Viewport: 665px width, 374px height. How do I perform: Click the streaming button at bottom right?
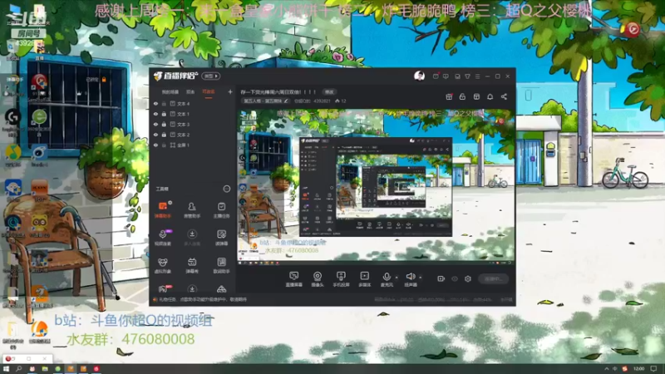click(x=493, y=278)
